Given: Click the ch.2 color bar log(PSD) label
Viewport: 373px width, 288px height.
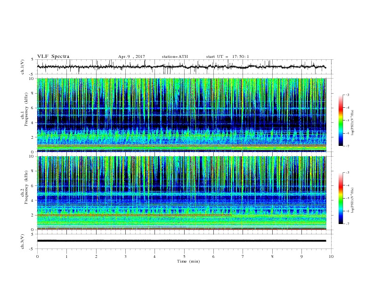Looking at the screenshot, I should pos(353,200).
